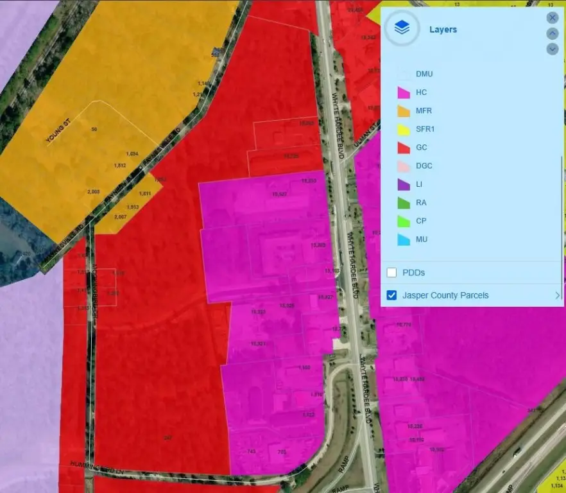
Task: Click the Layers panel title
Action: (x=443, y=30)
